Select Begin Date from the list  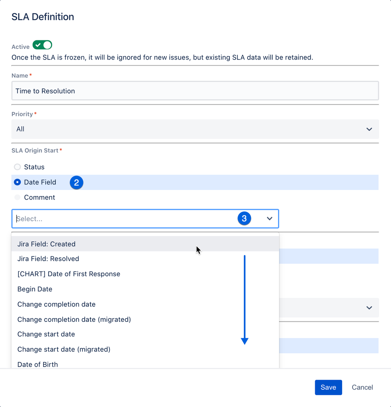[x=35, y=289]
